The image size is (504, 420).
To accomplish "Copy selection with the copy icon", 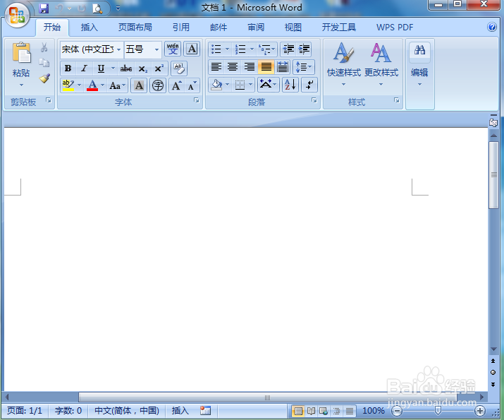I will click(x=44, y=62).
